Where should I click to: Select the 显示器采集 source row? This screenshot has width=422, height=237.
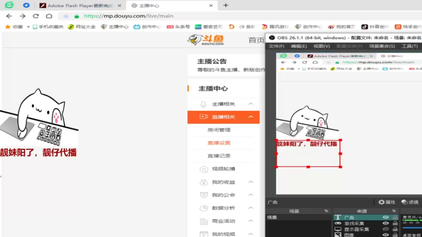pos(366,229)
